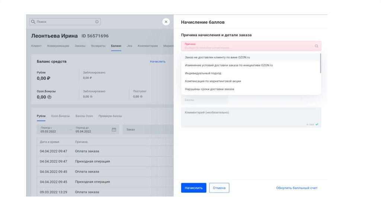Choose 'Индивидуальный подход' reason option
The width and height of the screenshot is (381, 214).
point(203,73)
